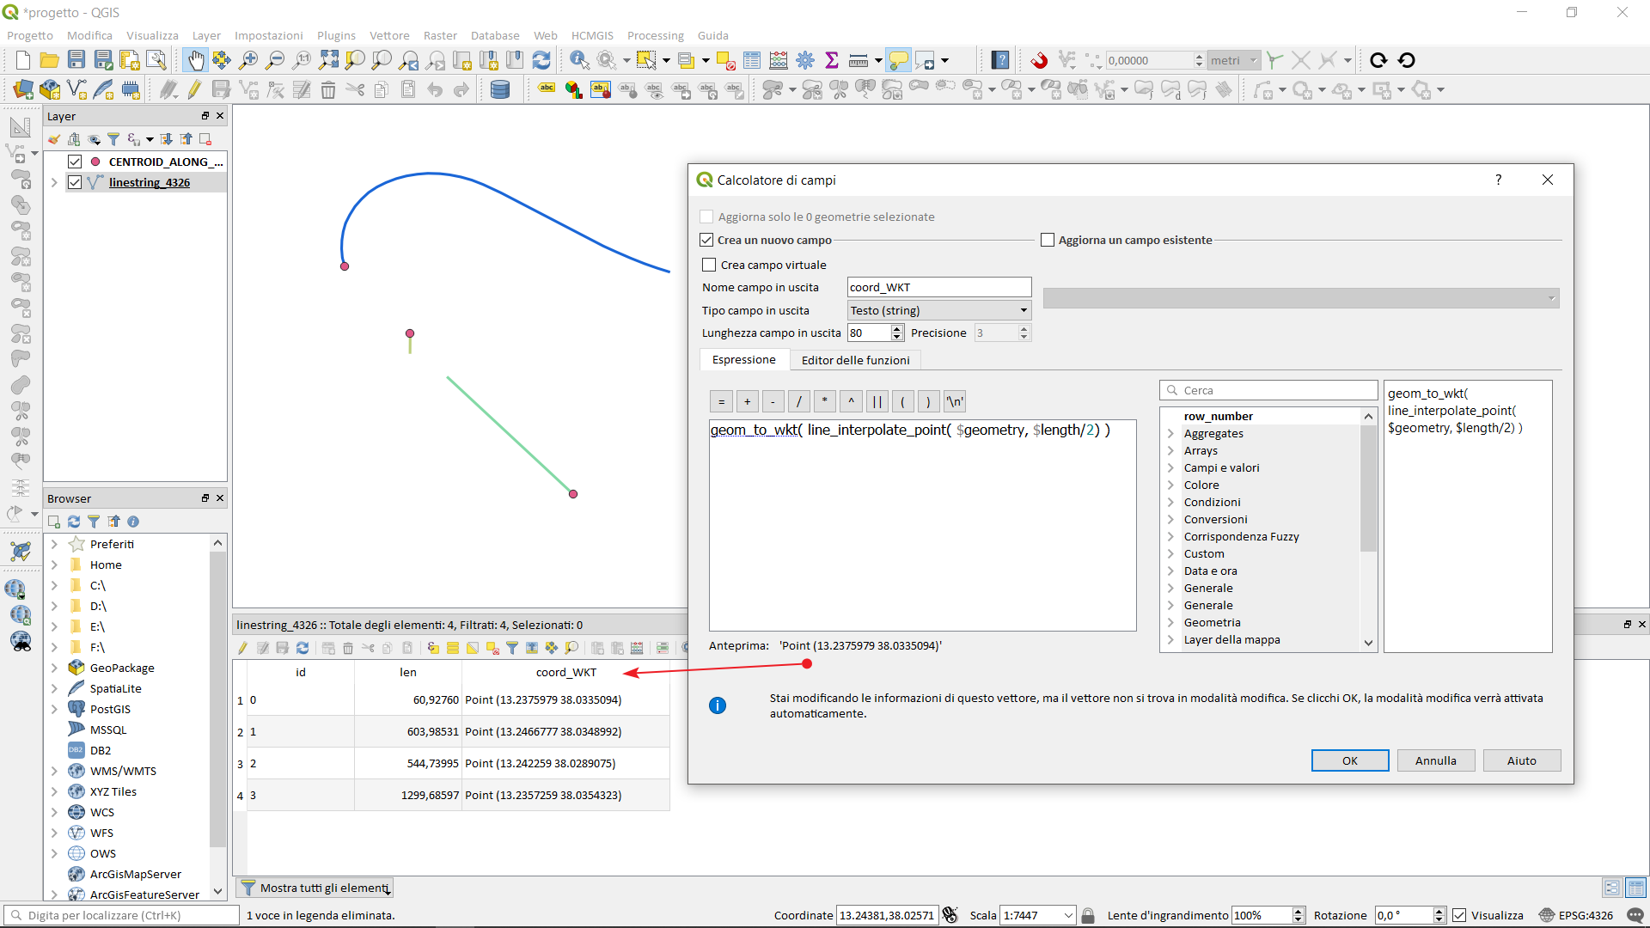Click the Annulla button

[1435, 760]
